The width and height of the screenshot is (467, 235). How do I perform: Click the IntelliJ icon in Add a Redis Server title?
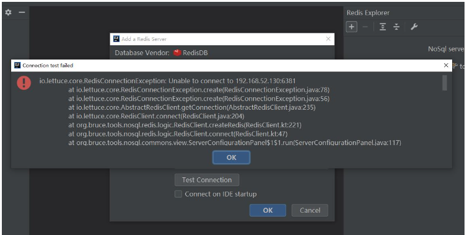116,39
